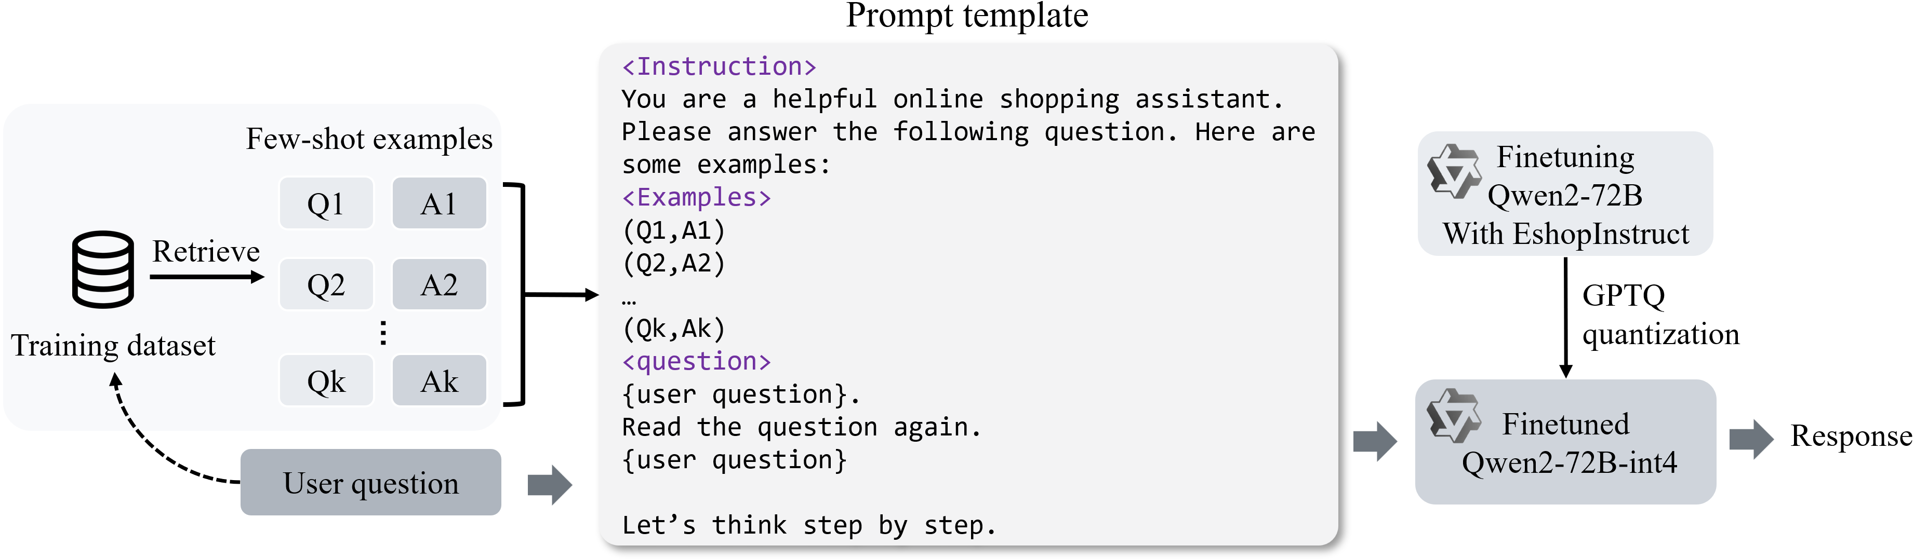Click the <Instruction> tag in the prompt

(x=719, y=67)
